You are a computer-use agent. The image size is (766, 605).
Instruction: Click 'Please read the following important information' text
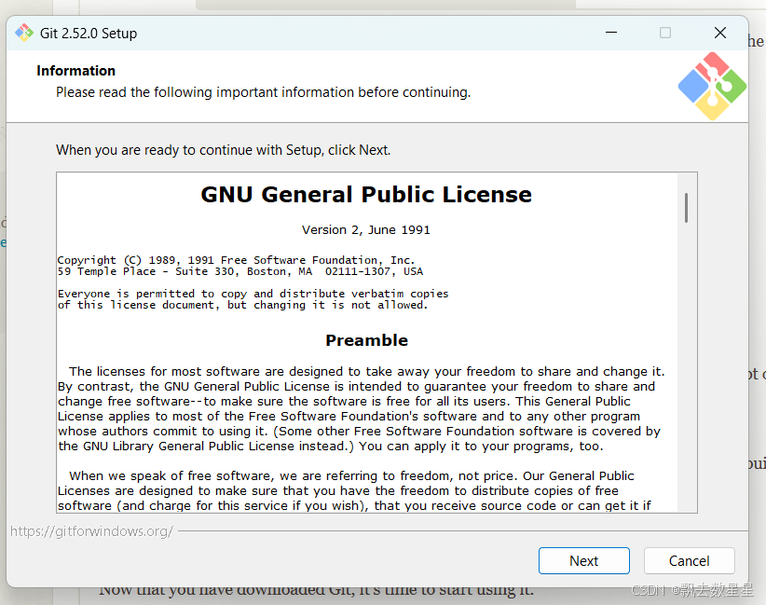tap(264, 92)
